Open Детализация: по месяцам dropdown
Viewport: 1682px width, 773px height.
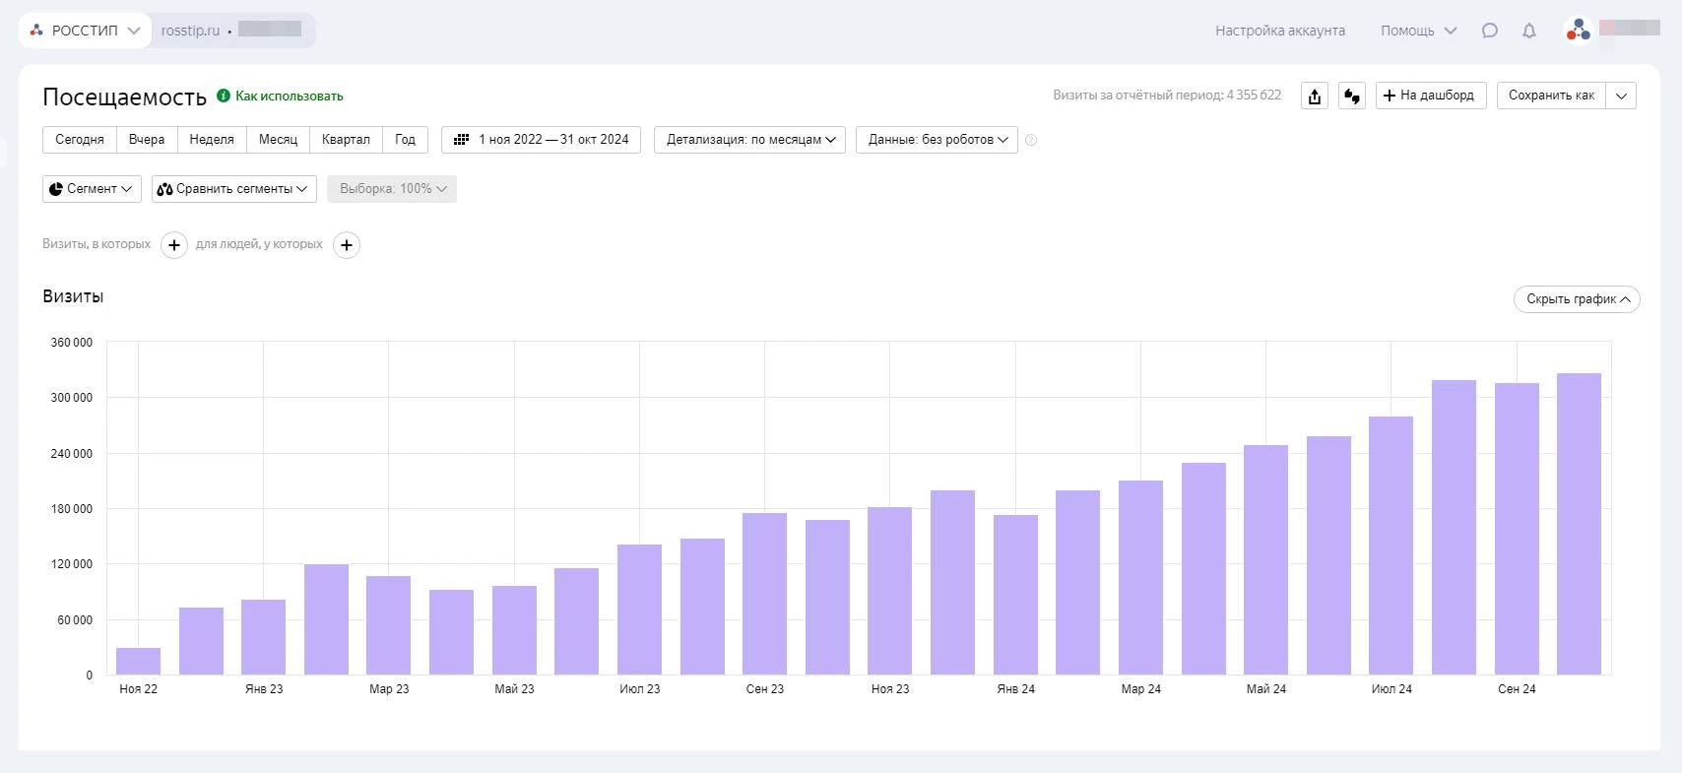[749, 140]
